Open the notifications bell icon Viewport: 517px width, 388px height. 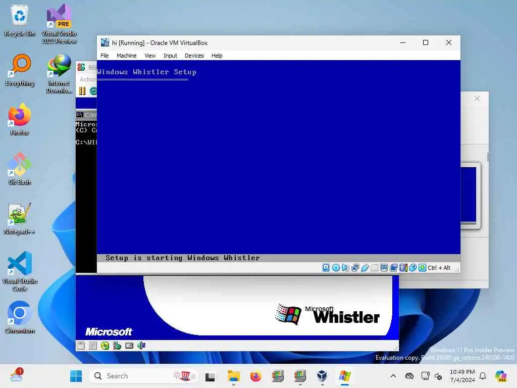(x=483, y=376)
